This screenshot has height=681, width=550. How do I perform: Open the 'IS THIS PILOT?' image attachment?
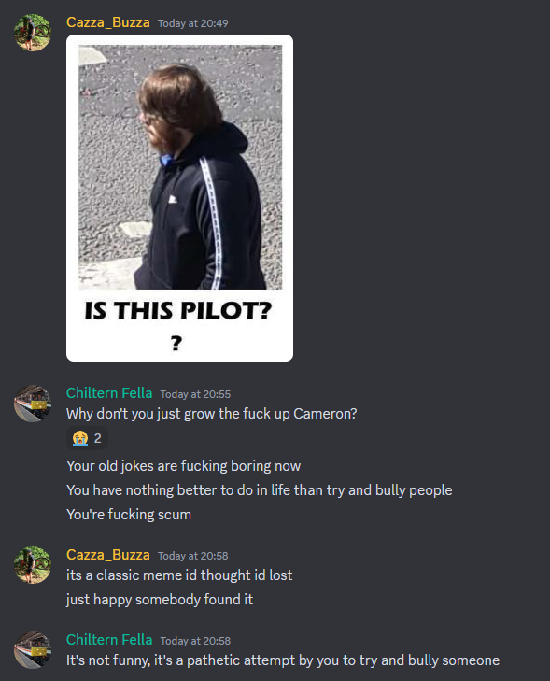[x=179, y=198]
